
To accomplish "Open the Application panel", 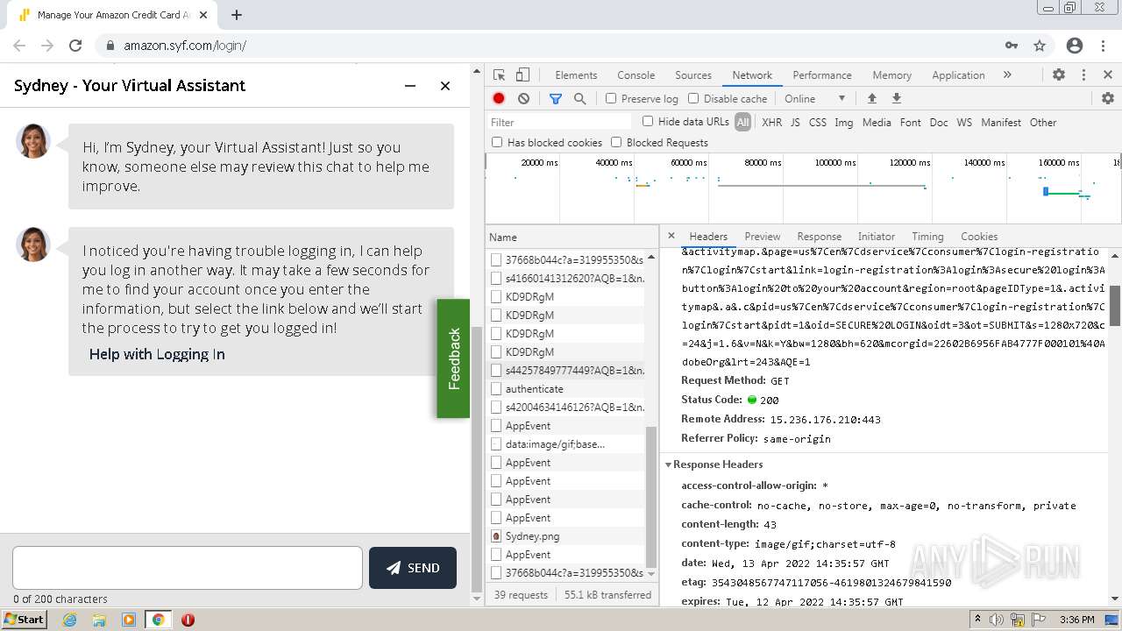I will [x=958, y=75].
